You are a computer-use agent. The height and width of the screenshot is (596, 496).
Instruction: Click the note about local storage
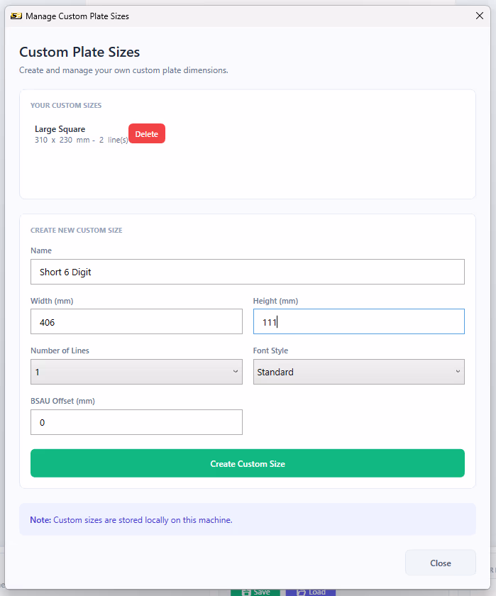pyautogui.click(x=131, y=520)
